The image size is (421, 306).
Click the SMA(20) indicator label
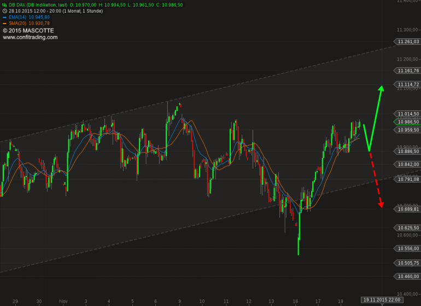pos(17,23)
